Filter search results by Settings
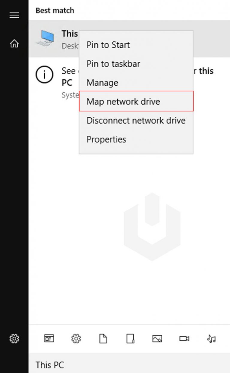The image size is (230, 373). 76,339
